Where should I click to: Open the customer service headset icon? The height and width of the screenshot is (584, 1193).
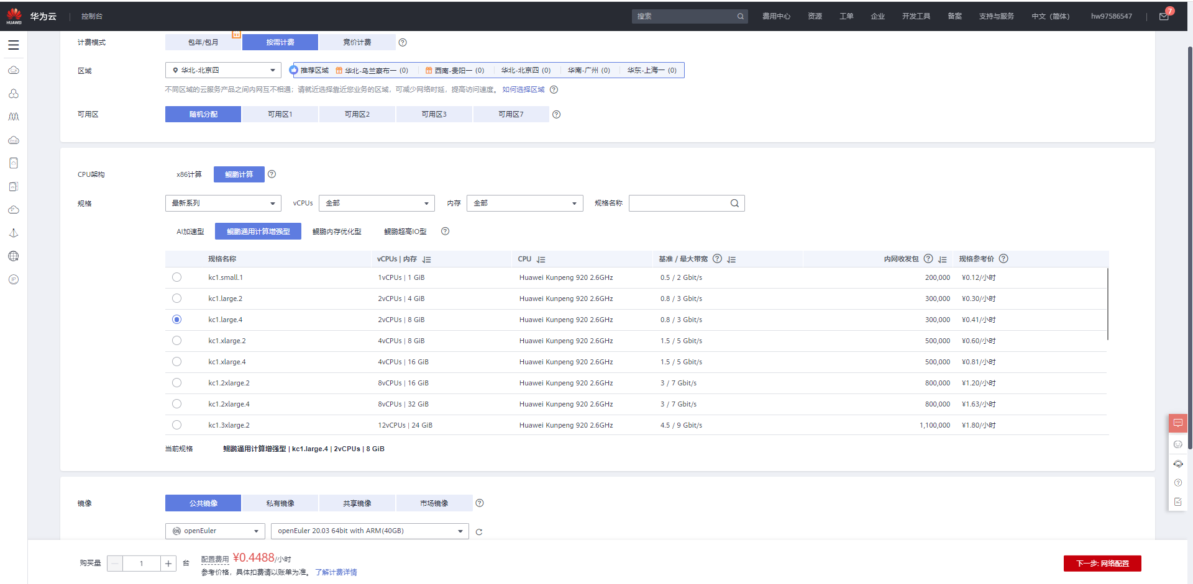1178,464
